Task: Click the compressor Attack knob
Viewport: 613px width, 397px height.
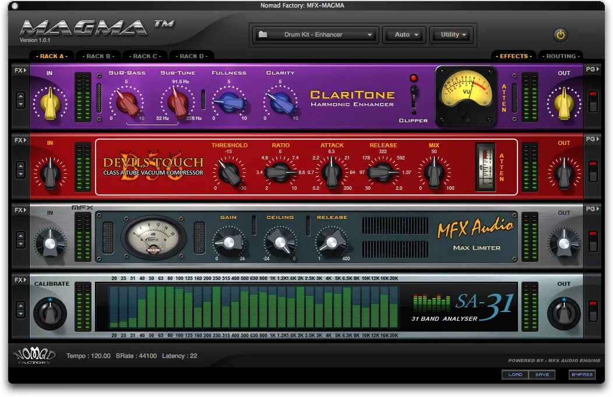Action: pos(332,172)
